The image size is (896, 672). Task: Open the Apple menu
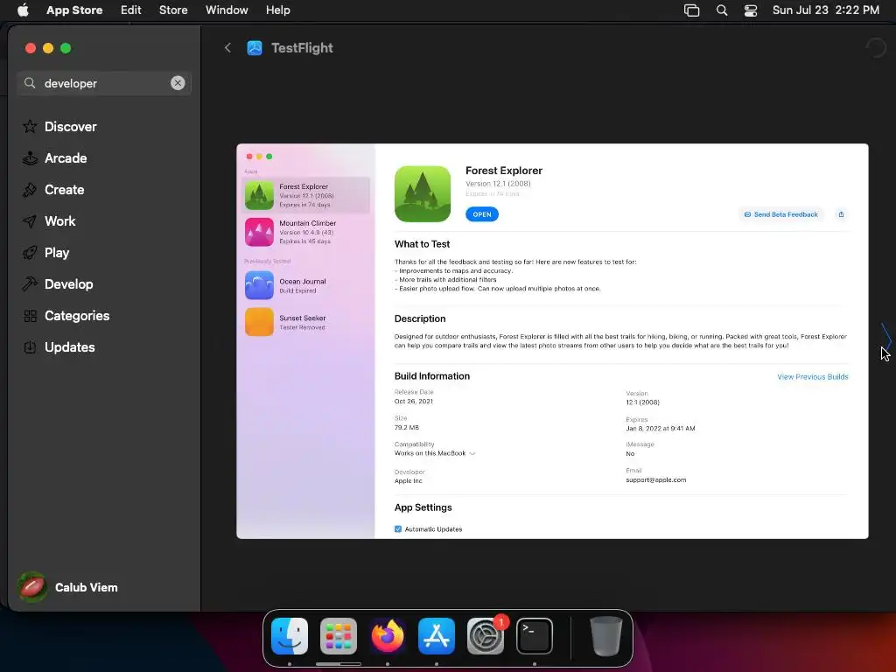point(23,10)
